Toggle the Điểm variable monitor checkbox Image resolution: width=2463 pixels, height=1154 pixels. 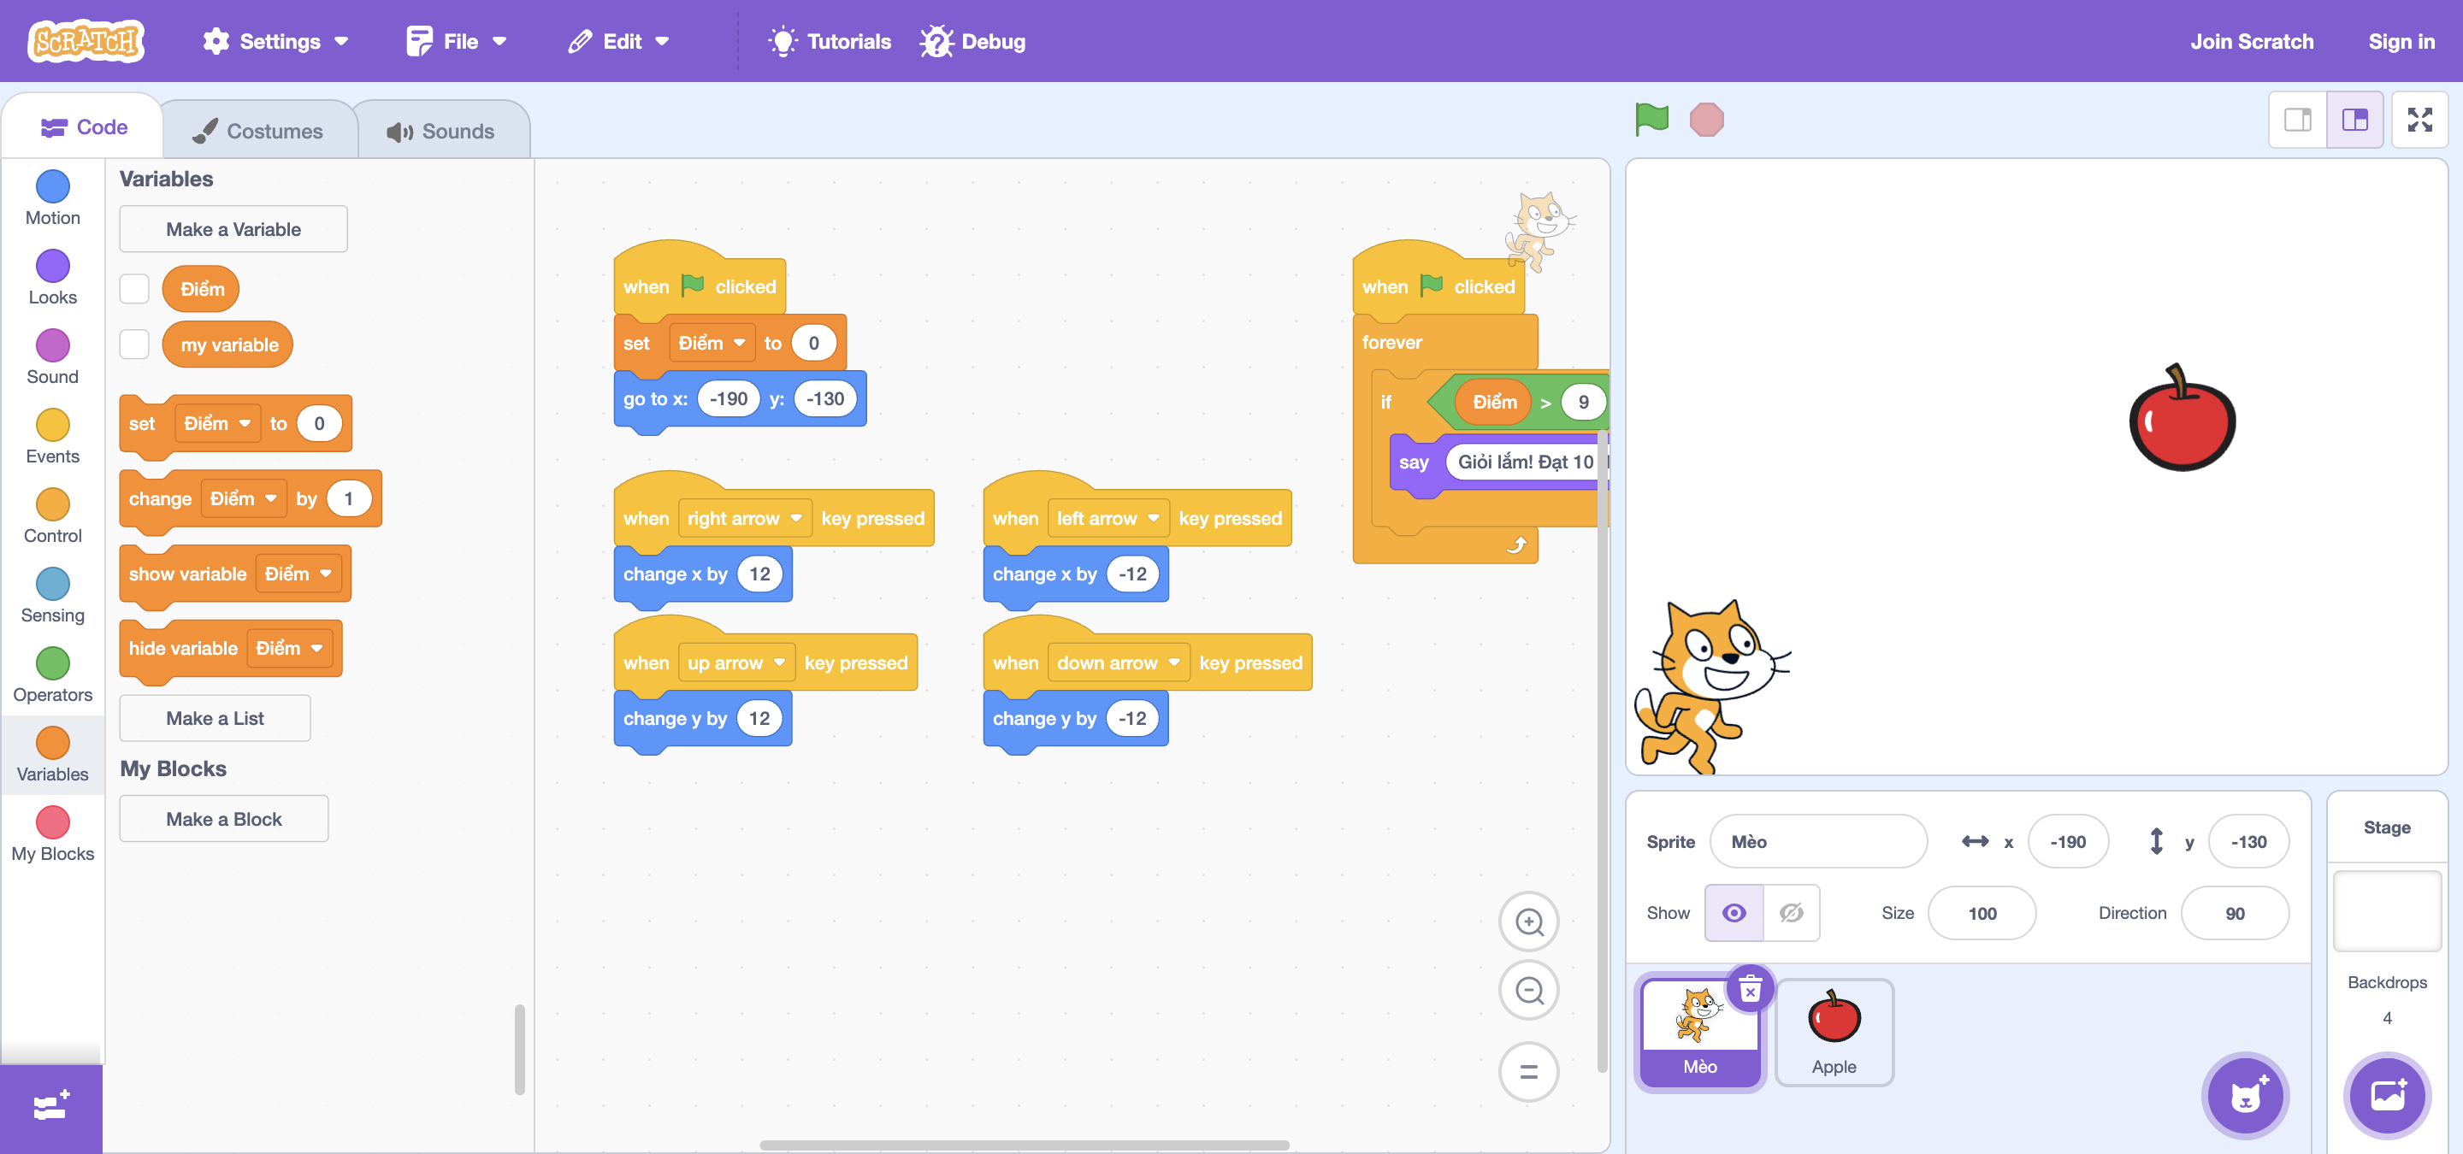tap(134, 289)
